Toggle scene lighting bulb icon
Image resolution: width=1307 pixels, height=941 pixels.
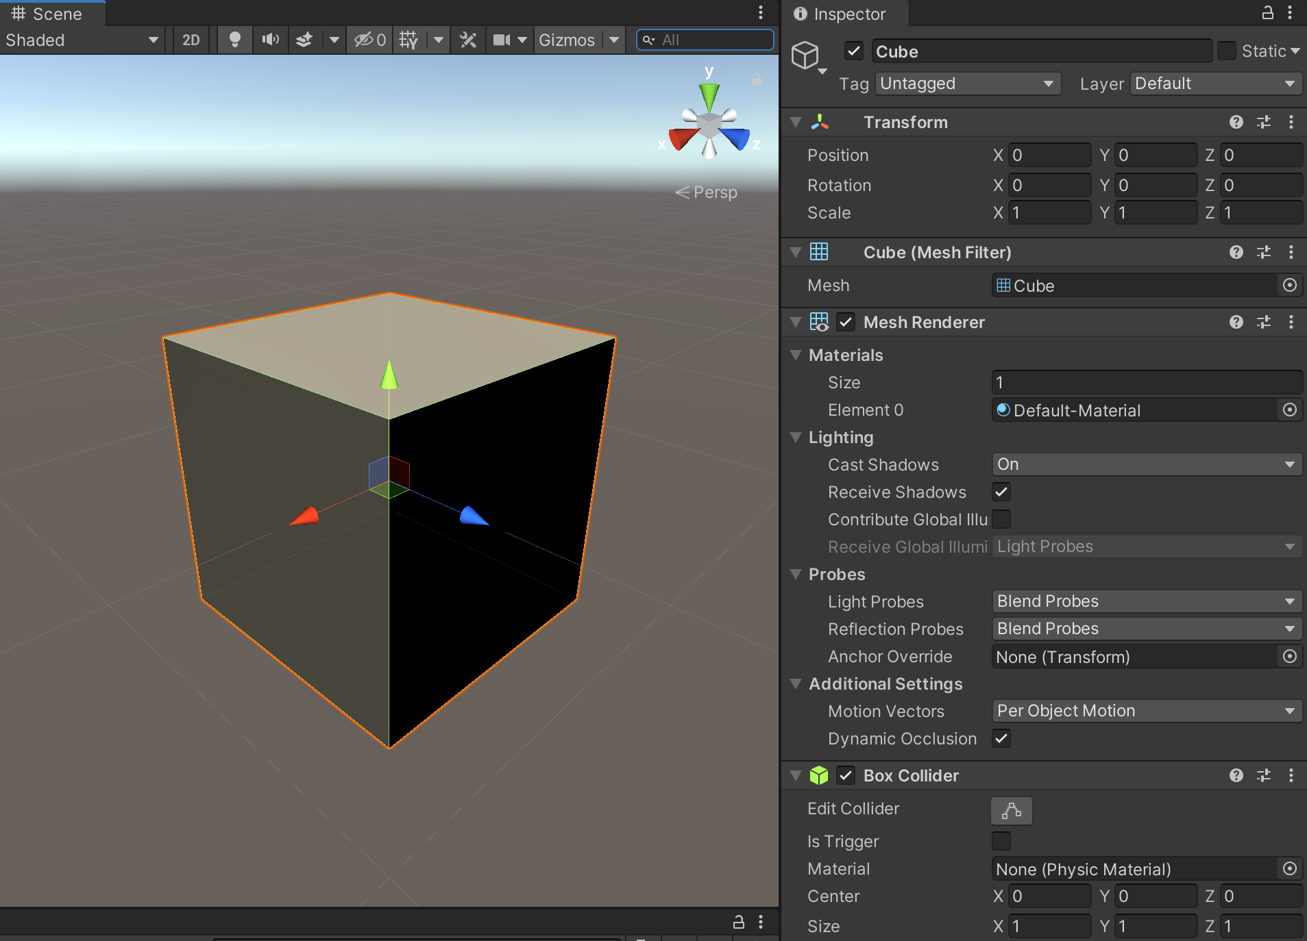coord(234,40)
